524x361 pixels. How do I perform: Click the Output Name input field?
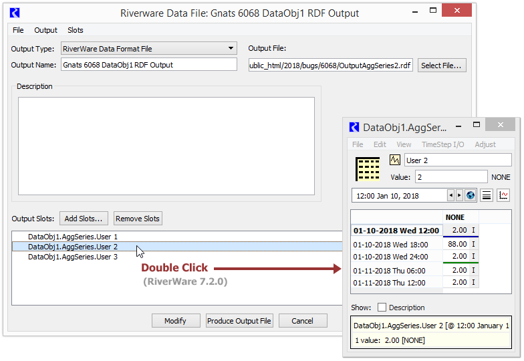tap(148, 65)
